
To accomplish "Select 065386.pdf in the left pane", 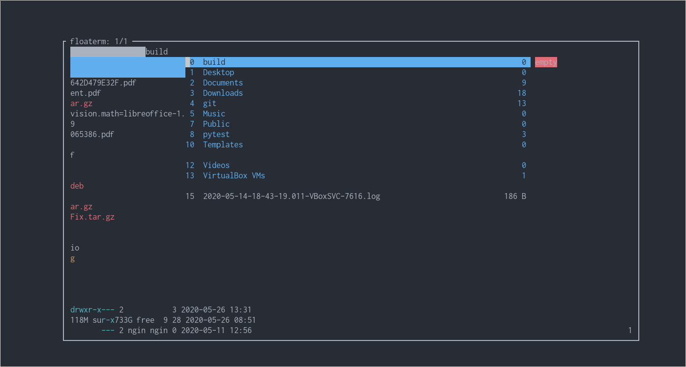I will coord(92,134).
